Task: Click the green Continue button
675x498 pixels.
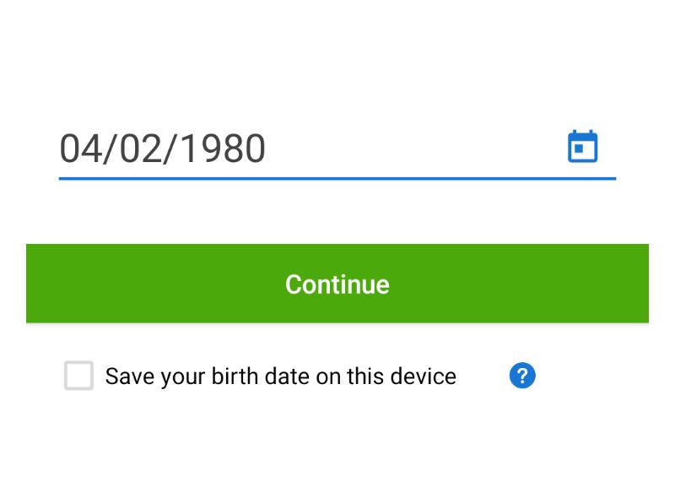Action: [x=337, y=283]
